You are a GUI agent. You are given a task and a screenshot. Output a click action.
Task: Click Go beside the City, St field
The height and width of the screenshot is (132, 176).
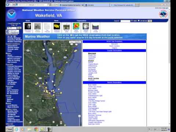coord(19,28)
